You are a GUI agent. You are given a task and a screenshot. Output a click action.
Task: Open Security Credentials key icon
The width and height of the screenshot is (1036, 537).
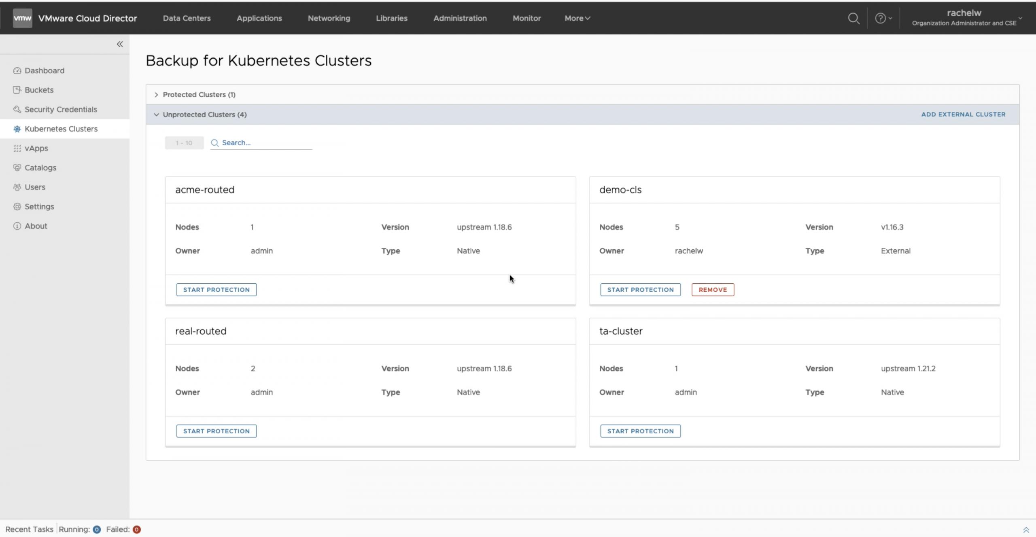[17, 109]
